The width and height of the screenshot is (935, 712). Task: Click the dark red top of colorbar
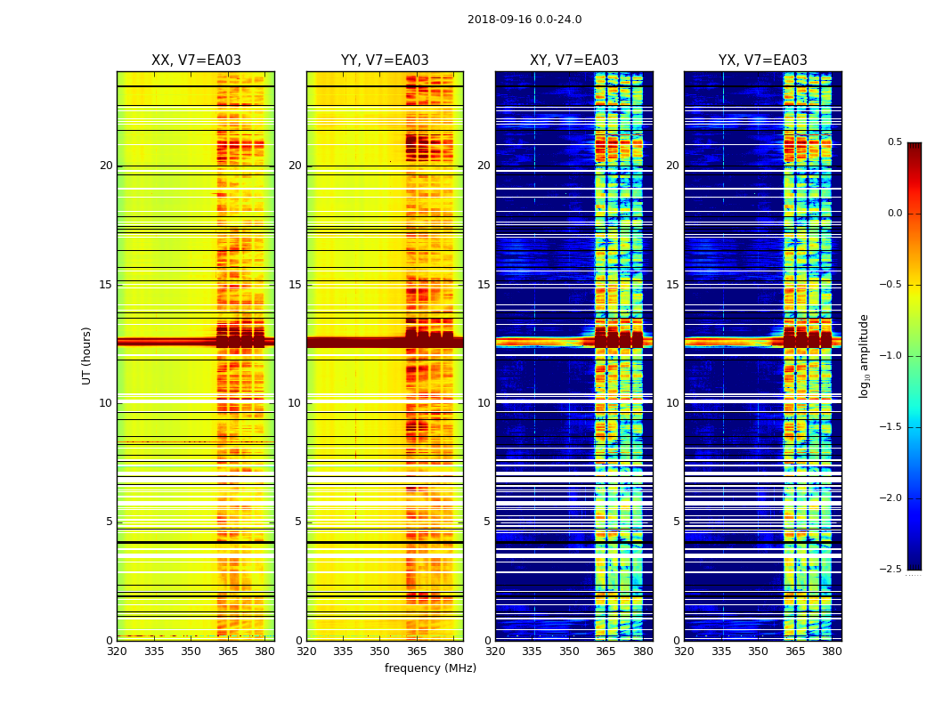click(915, 146)
